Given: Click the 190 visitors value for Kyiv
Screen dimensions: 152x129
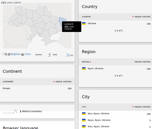Looking at the screenshot, I should coord(149,114).
